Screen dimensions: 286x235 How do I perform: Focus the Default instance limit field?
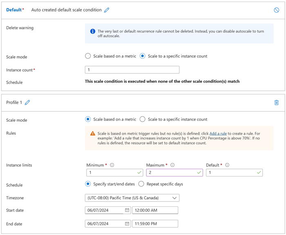click(x=235, y=172)
